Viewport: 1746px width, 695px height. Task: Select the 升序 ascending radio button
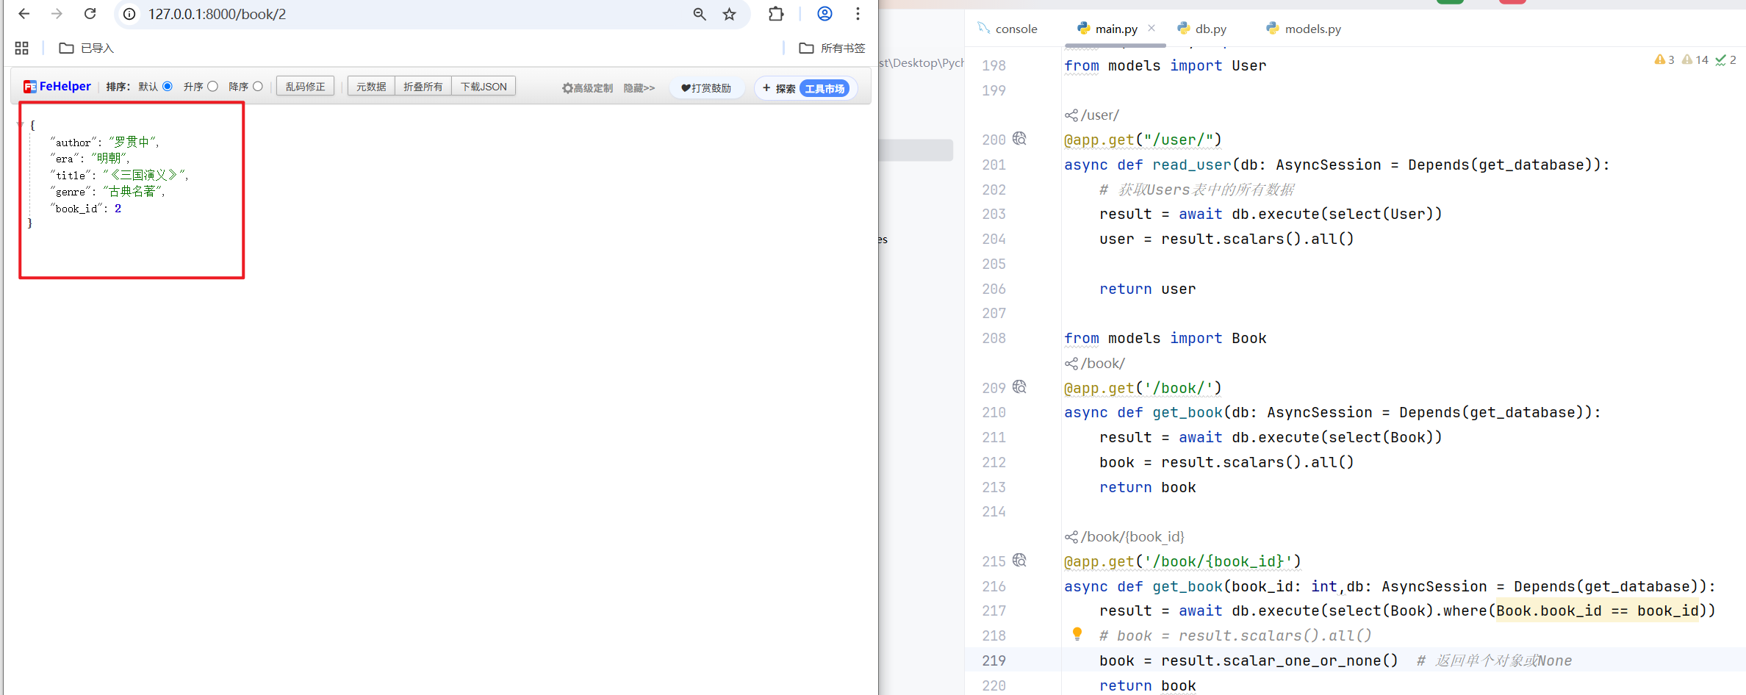click(x=212, y=87)
